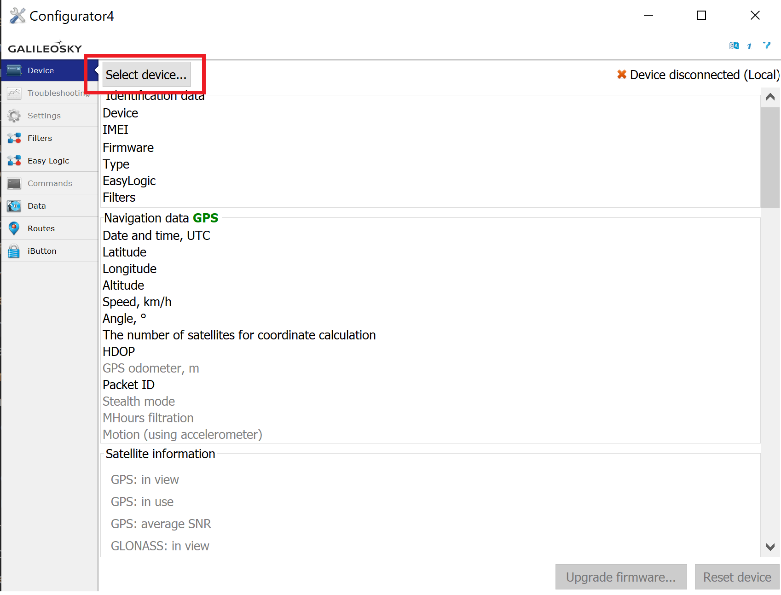Click the Select device... button

(146, 75)
